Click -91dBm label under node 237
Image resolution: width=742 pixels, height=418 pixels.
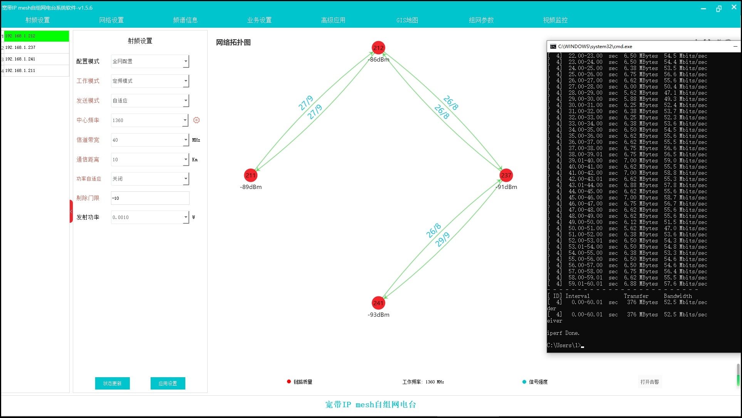coord(506,187)
